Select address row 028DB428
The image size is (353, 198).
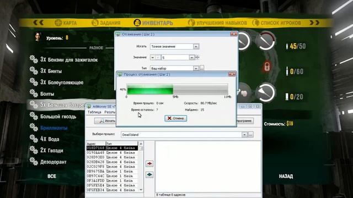click(112, 162)
